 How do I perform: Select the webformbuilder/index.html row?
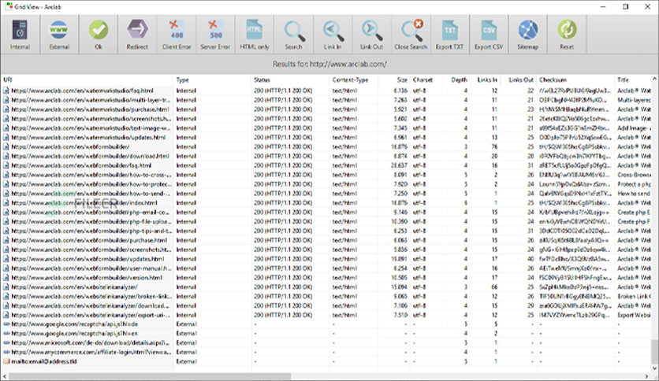(x=326, y=202)
